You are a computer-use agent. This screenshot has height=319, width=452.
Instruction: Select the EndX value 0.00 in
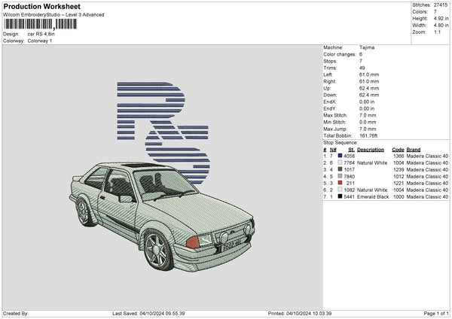click(367, 102)
